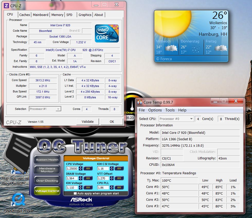Open Tools menu in Core Temp
The height and width of the screenshot is (218, 252).
click(170, 110)
